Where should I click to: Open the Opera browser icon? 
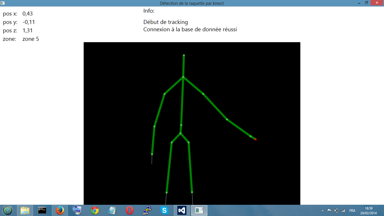pyautogui.click(x=129, y=210)
